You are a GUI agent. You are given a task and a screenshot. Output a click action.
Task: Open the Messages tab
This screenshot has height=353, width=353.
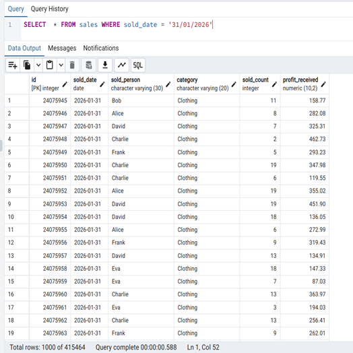(x=62, y=49)
